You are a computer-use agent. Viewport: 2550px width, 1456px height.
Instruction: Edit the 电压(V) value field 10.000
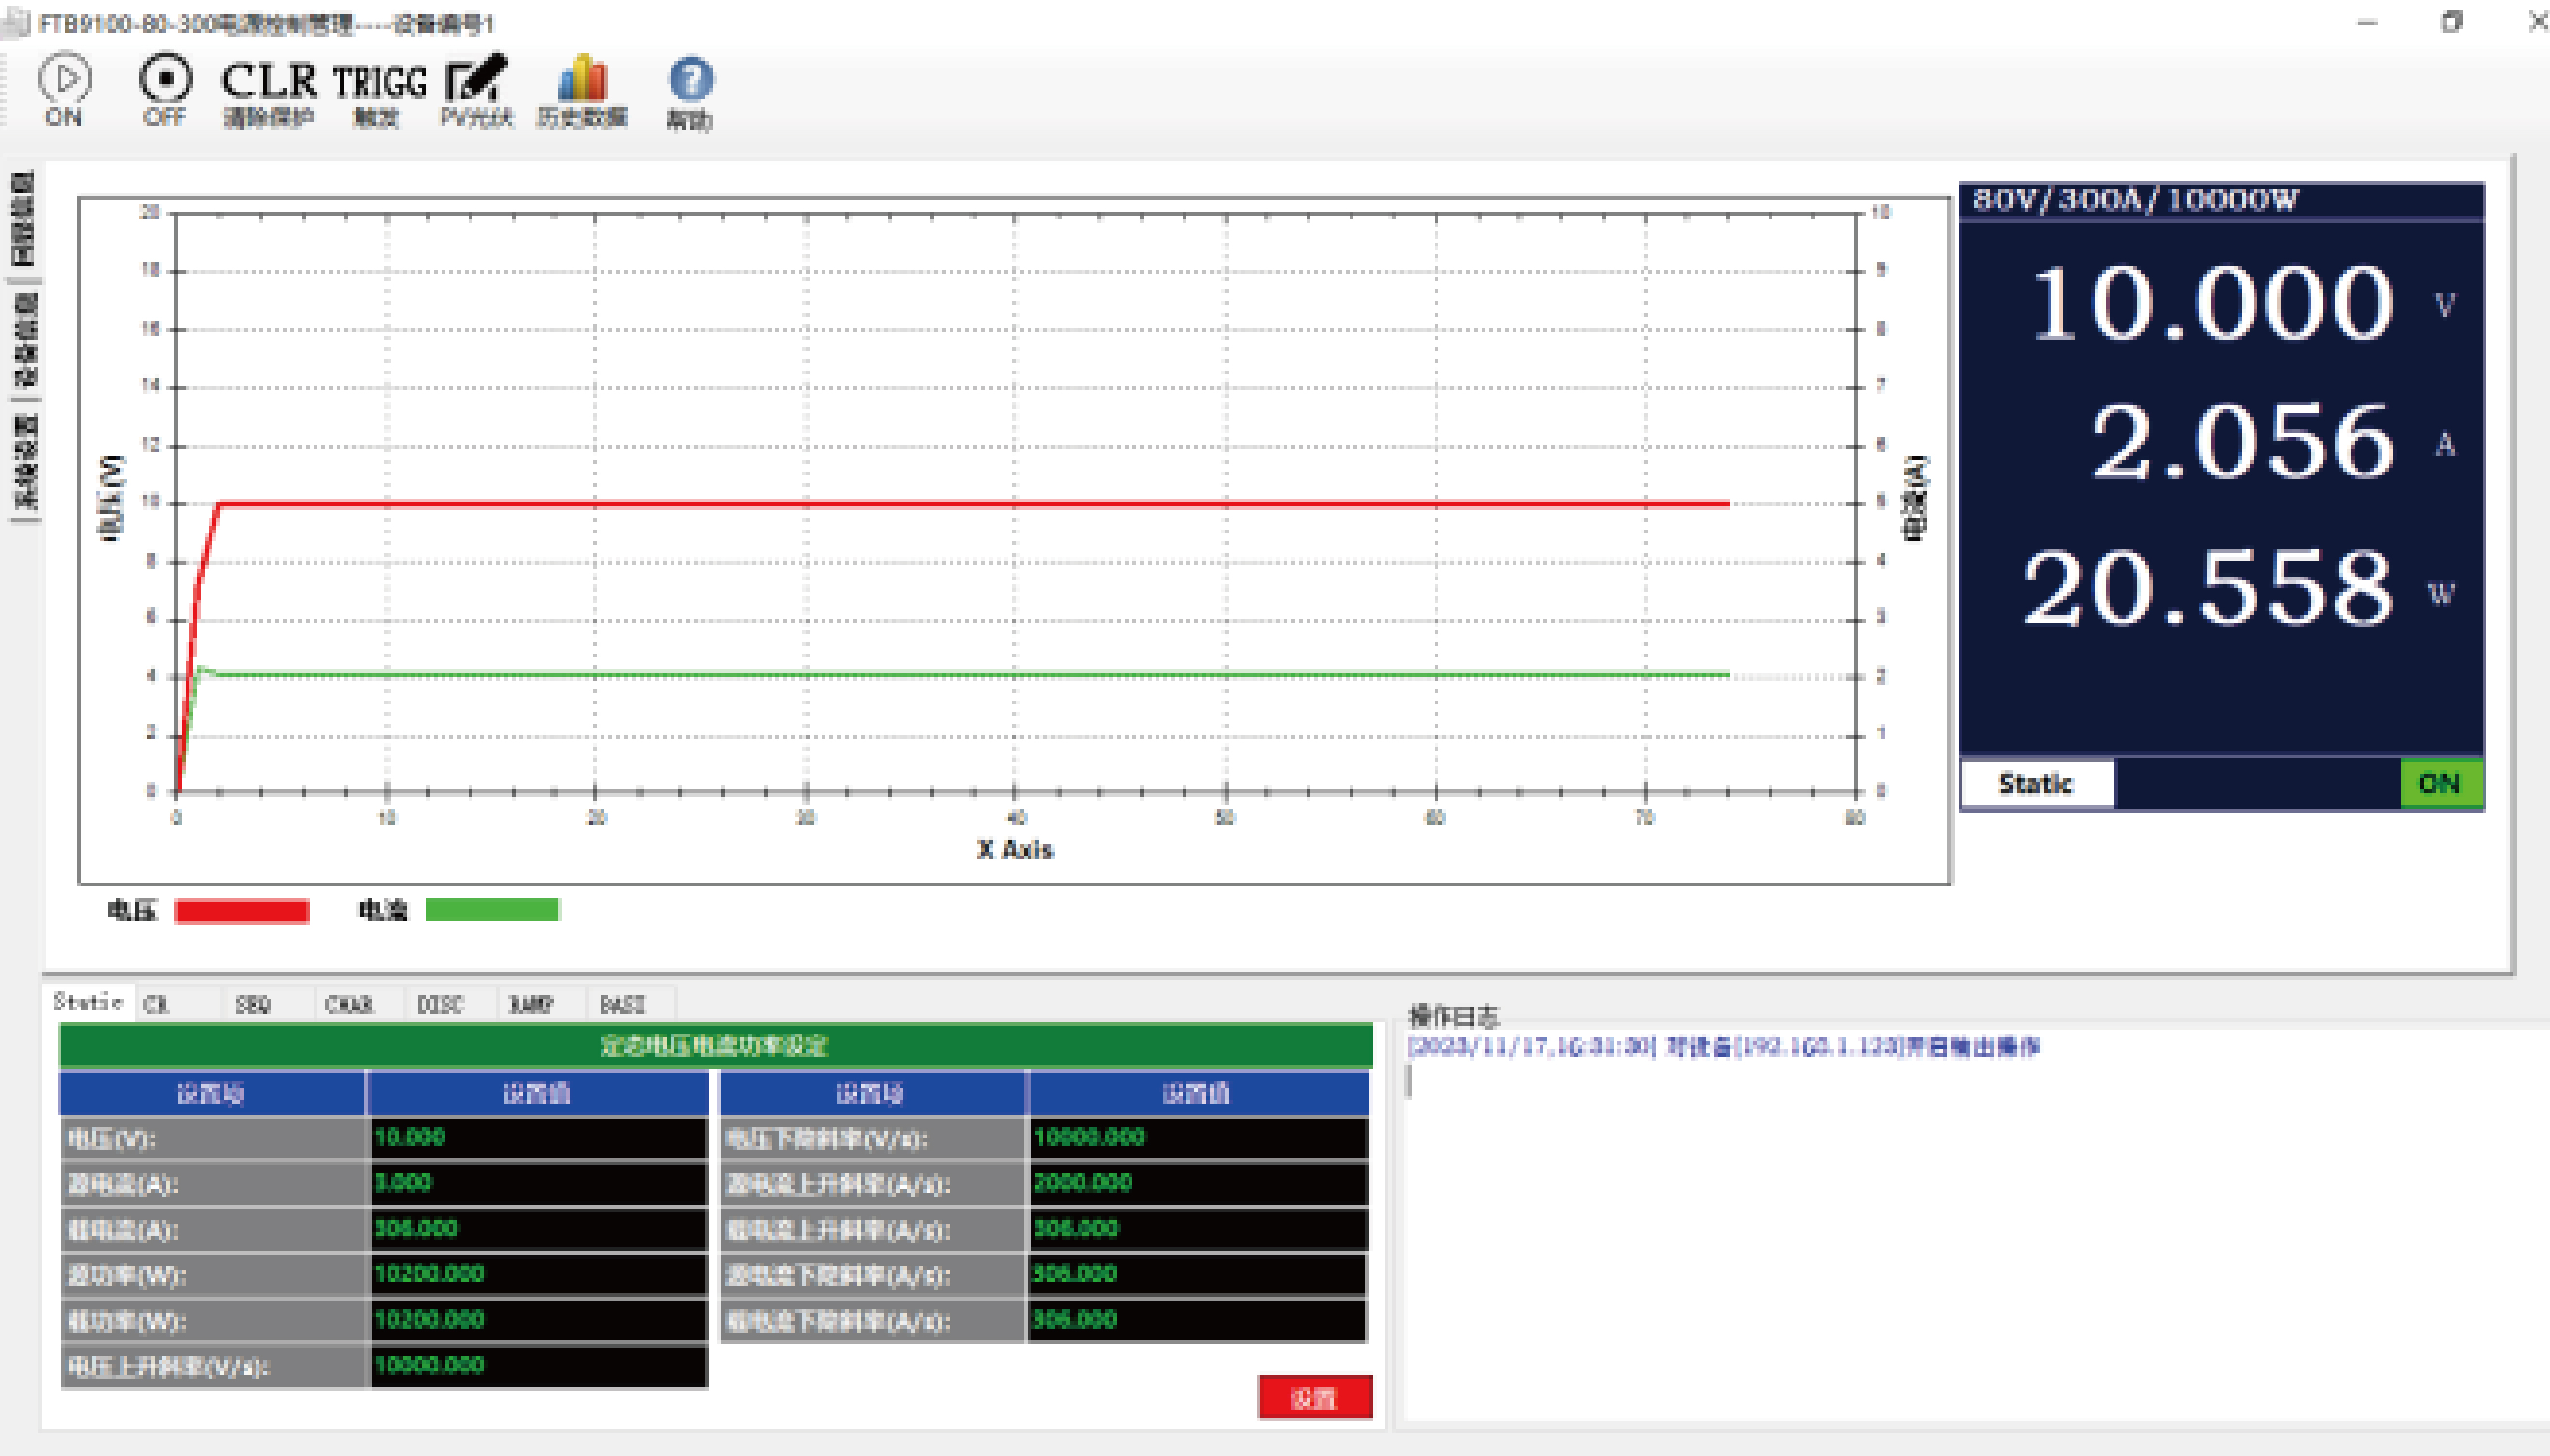[x=538, y=1138]
